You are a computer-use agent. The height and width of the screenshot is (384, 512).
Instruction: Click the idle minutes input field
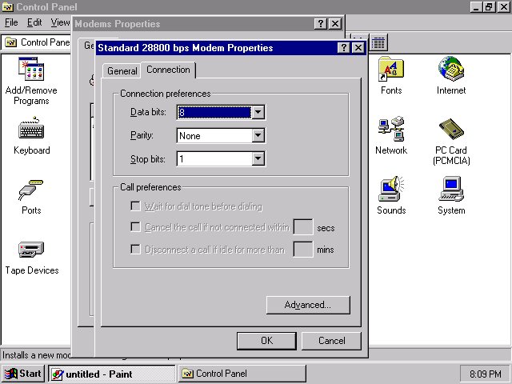coord(303,250)
